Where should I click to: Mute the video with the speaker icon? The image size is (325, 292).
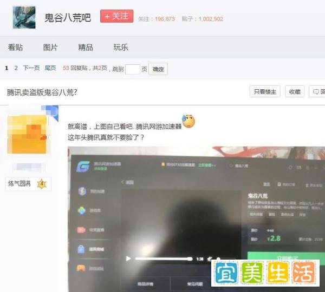coord(210,259)
